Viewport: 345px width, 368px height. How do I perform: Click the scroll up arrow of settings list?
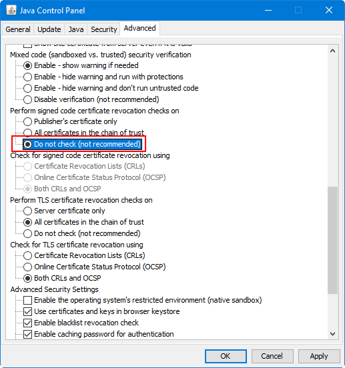(332, 51)
